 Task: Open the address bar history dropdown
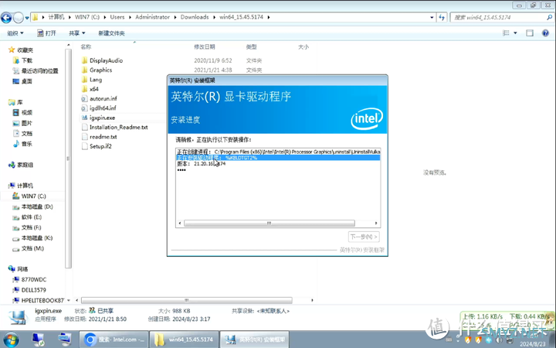(432, 17)
